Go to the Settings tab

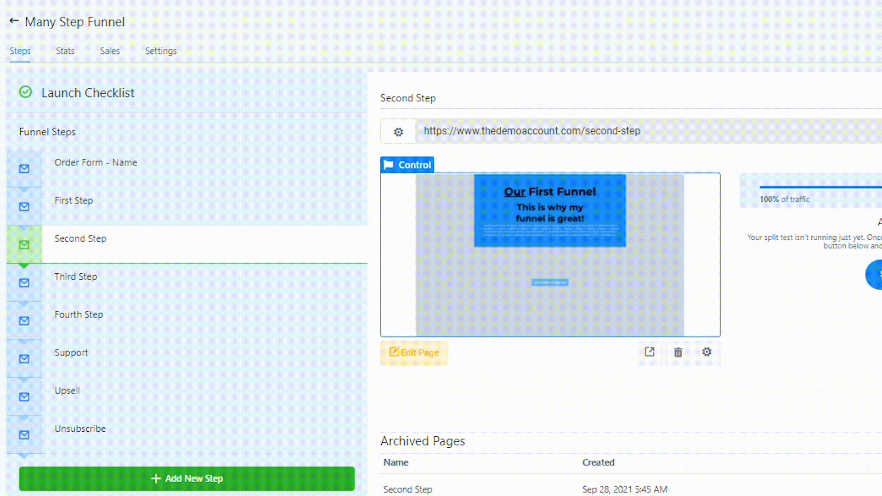[x=161, y=51]
